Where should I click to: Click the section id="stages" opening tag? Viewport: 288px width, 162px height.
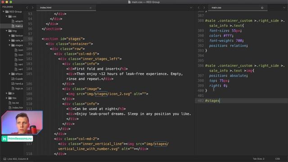[x=63, y=39]
